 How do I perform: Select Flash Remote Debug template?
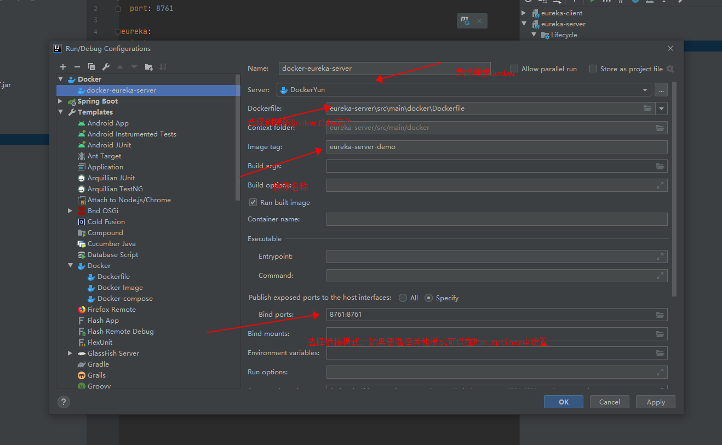point(121,332)
